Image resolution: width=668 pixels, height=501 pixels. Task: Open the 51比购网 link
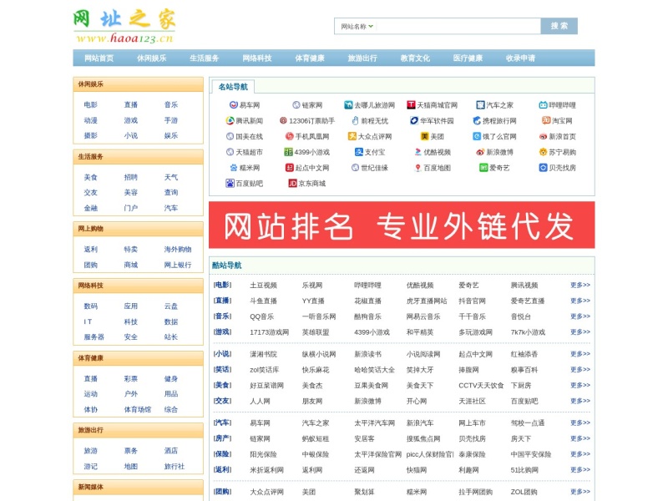(524, 470)
